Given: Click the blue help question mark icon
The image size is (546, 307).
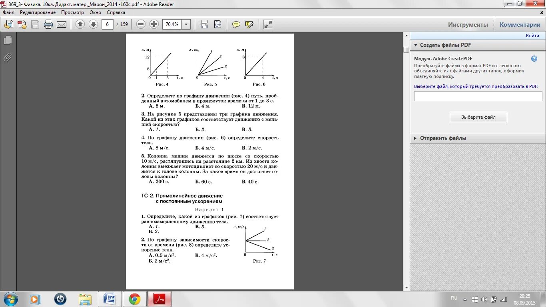Looking at the screenshot, I should 534,59.
